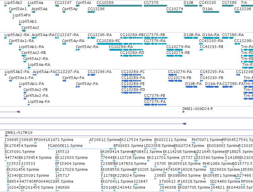Select protein CG43293-PB label
253x192 pixels.
(x=212, y=78)
